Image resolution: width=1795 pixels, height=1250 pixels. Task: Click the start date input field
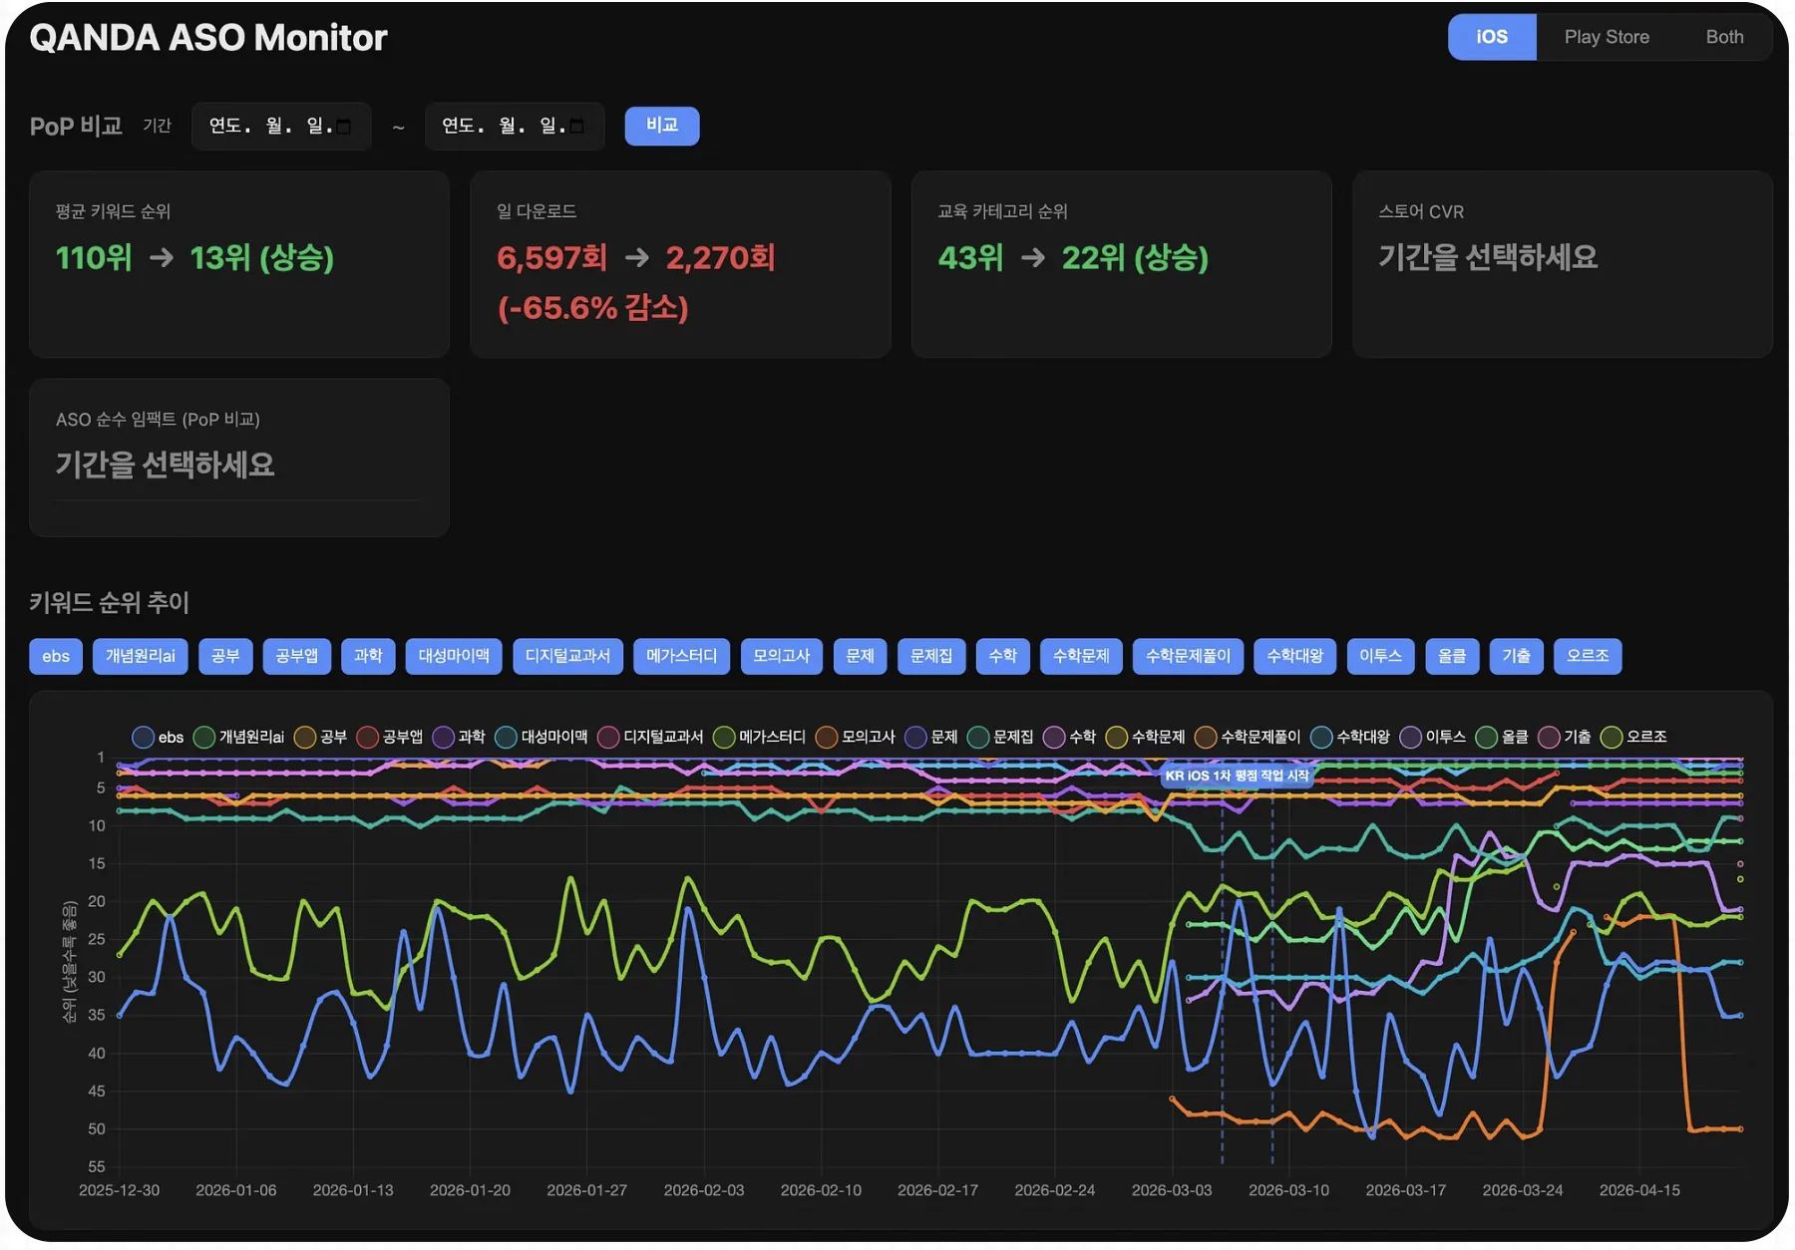click(x=280, y=126)
